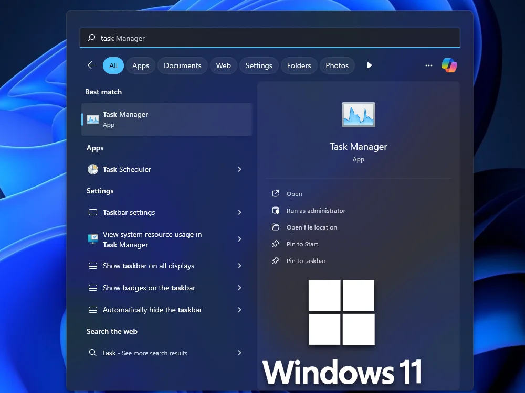Open the Task Scheduler app result
Viewport: 525px width, 393px height.
167,169
